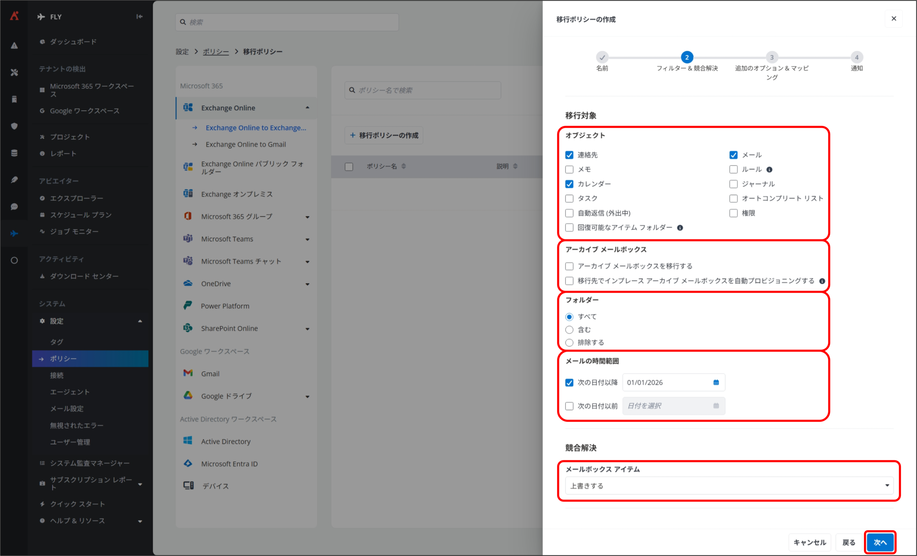Collapse the FLY sidebar using arrow icon

click(139, 16)
